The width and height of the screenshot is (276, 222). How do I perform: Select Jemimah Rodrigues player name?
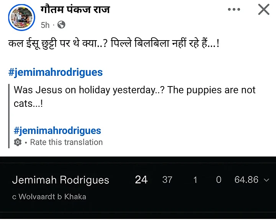(61, 180)
